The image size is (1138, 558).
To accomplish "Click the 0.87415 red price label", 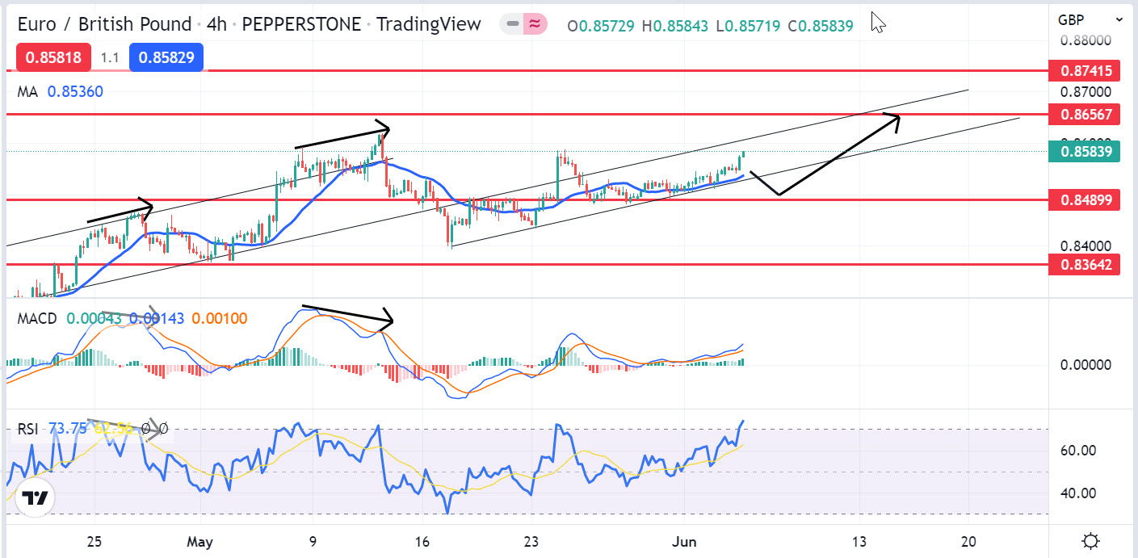I will click(1084, 71).
